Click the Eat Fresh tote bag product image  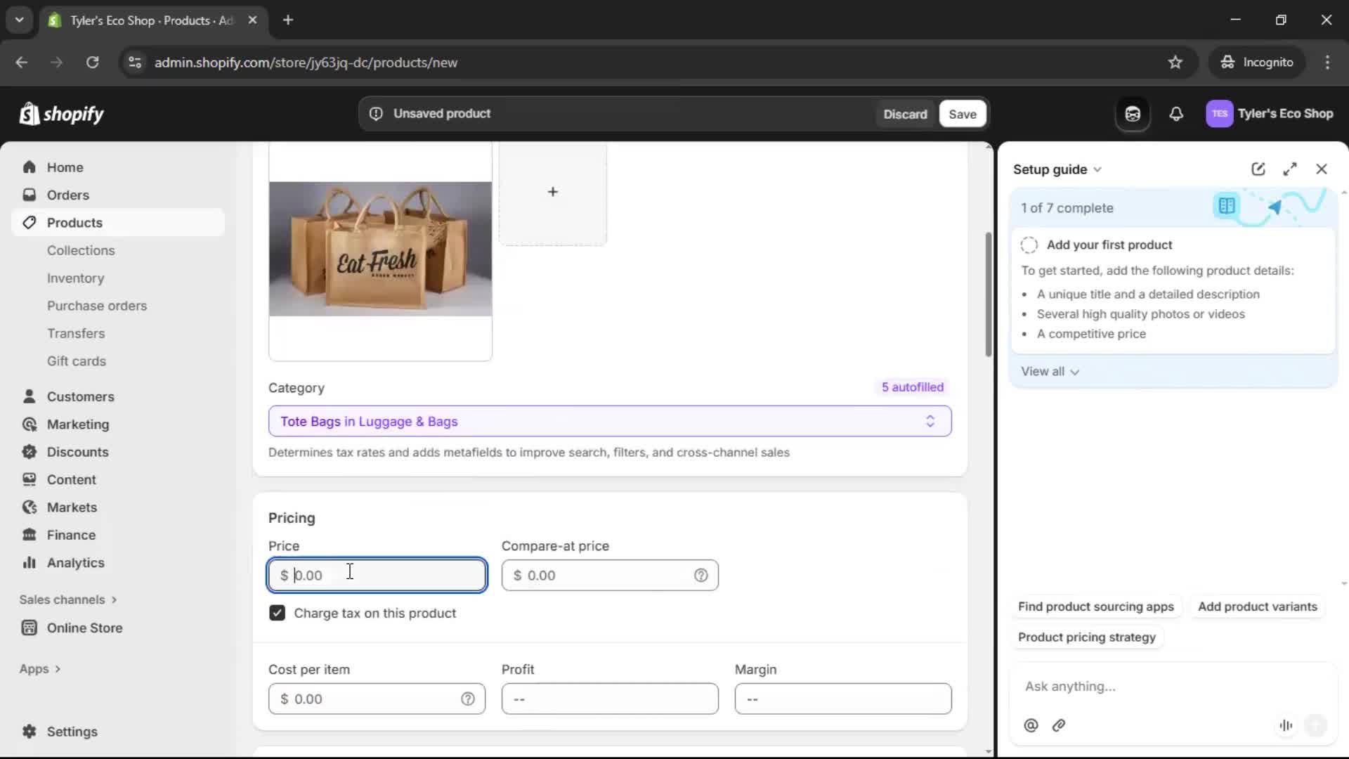[x=380, y=250]
